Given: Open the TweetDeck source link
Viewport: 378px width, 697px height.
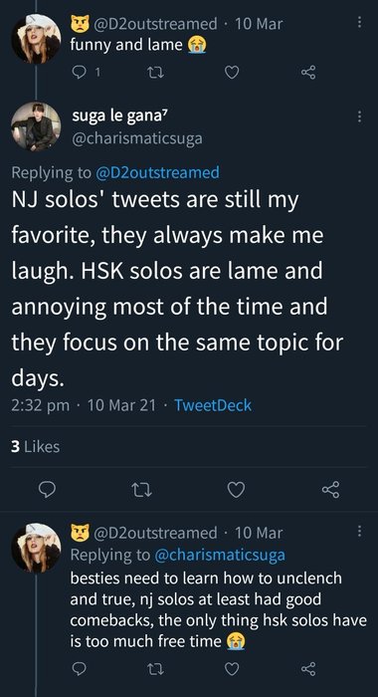Looking at the screenshot, I should [x=213, y=405].
